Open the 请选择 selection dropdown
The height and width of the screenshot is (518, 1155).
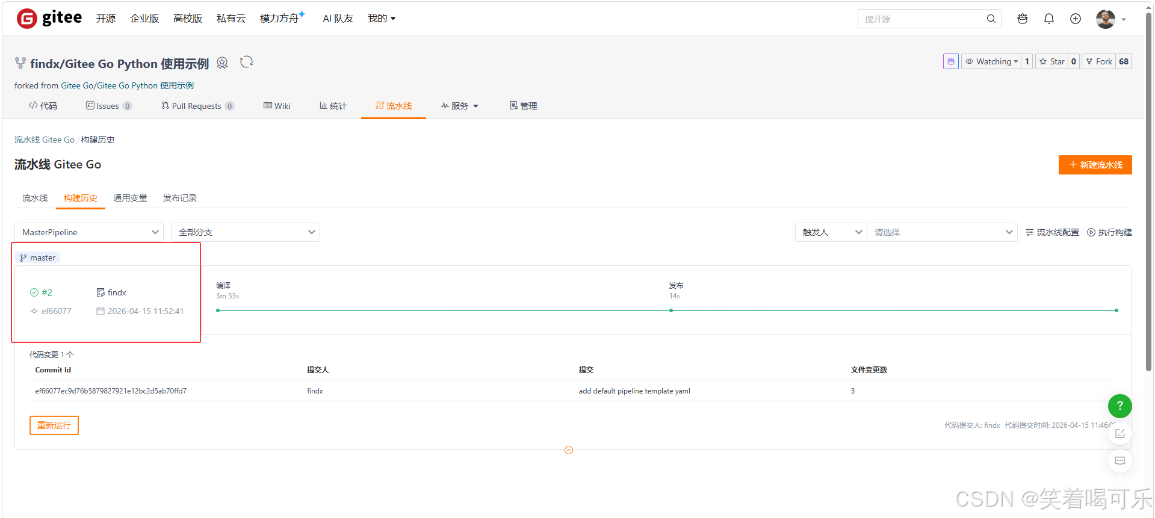click(x=942, y=232)
